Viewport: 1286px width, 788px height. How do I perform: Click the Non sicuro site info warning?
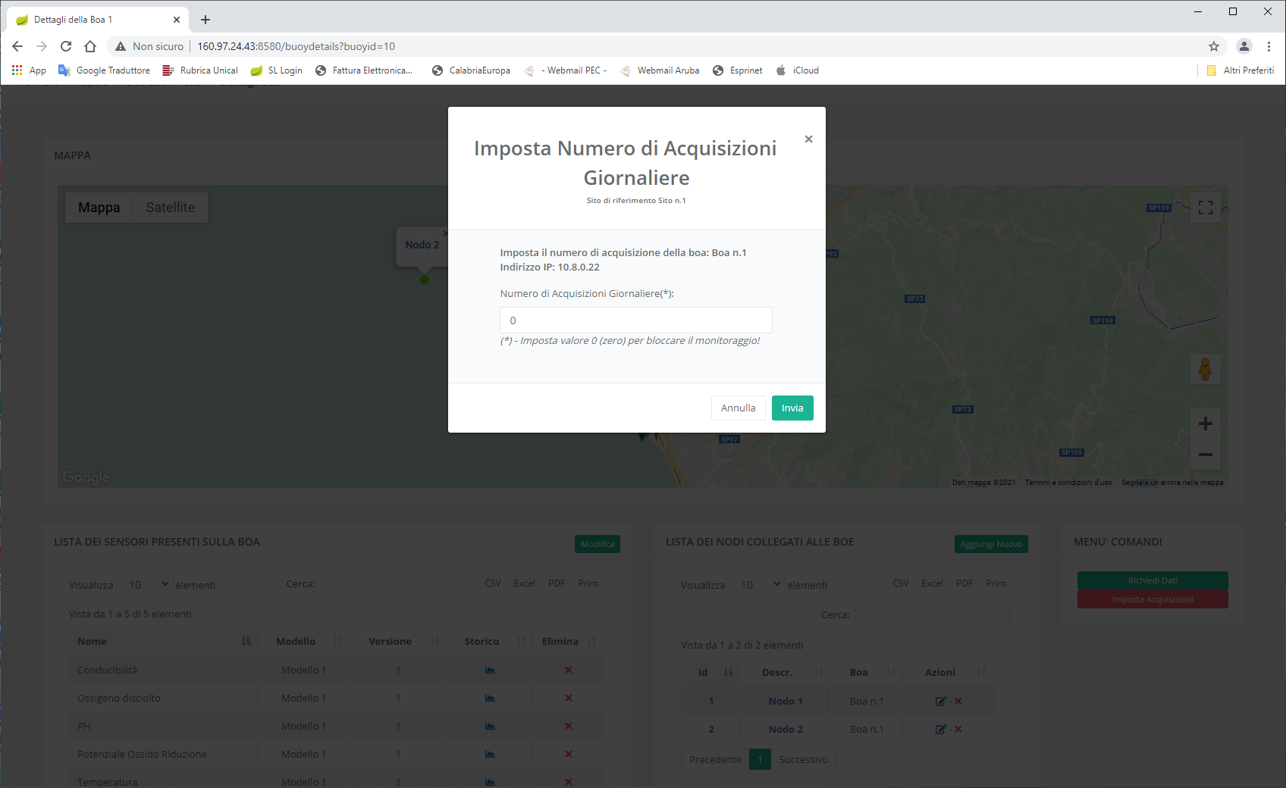click(x=149, y=46)
